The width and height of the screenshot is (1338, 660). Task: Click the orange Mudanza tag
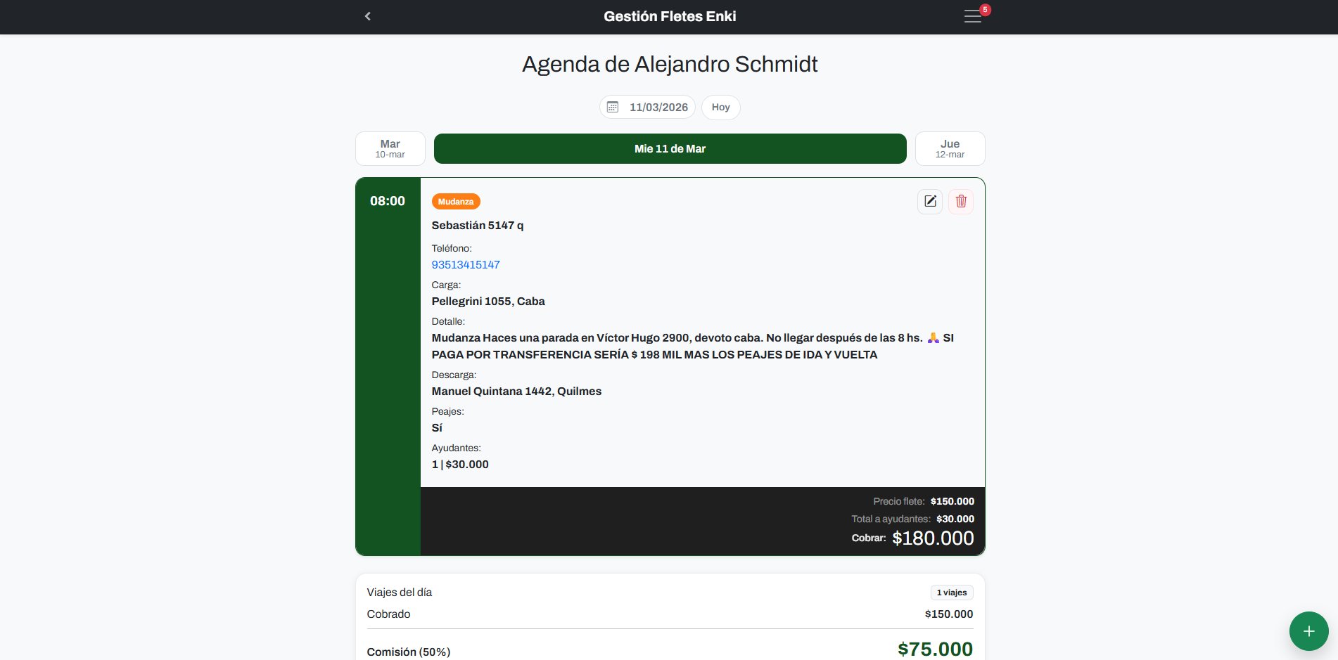click(x=456, y=202)
